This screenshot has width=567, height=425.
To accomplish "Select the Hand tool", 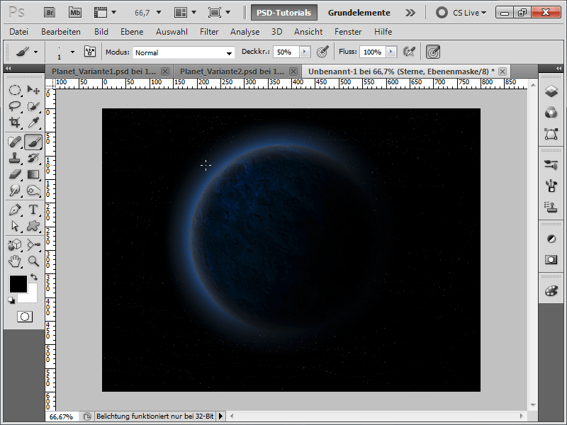I will [x=14, y=261].
